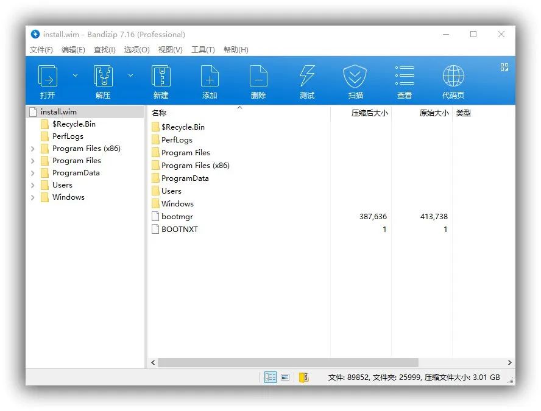
Task: Click the 新建 (New archive) icon
Action: coord(161,77)
